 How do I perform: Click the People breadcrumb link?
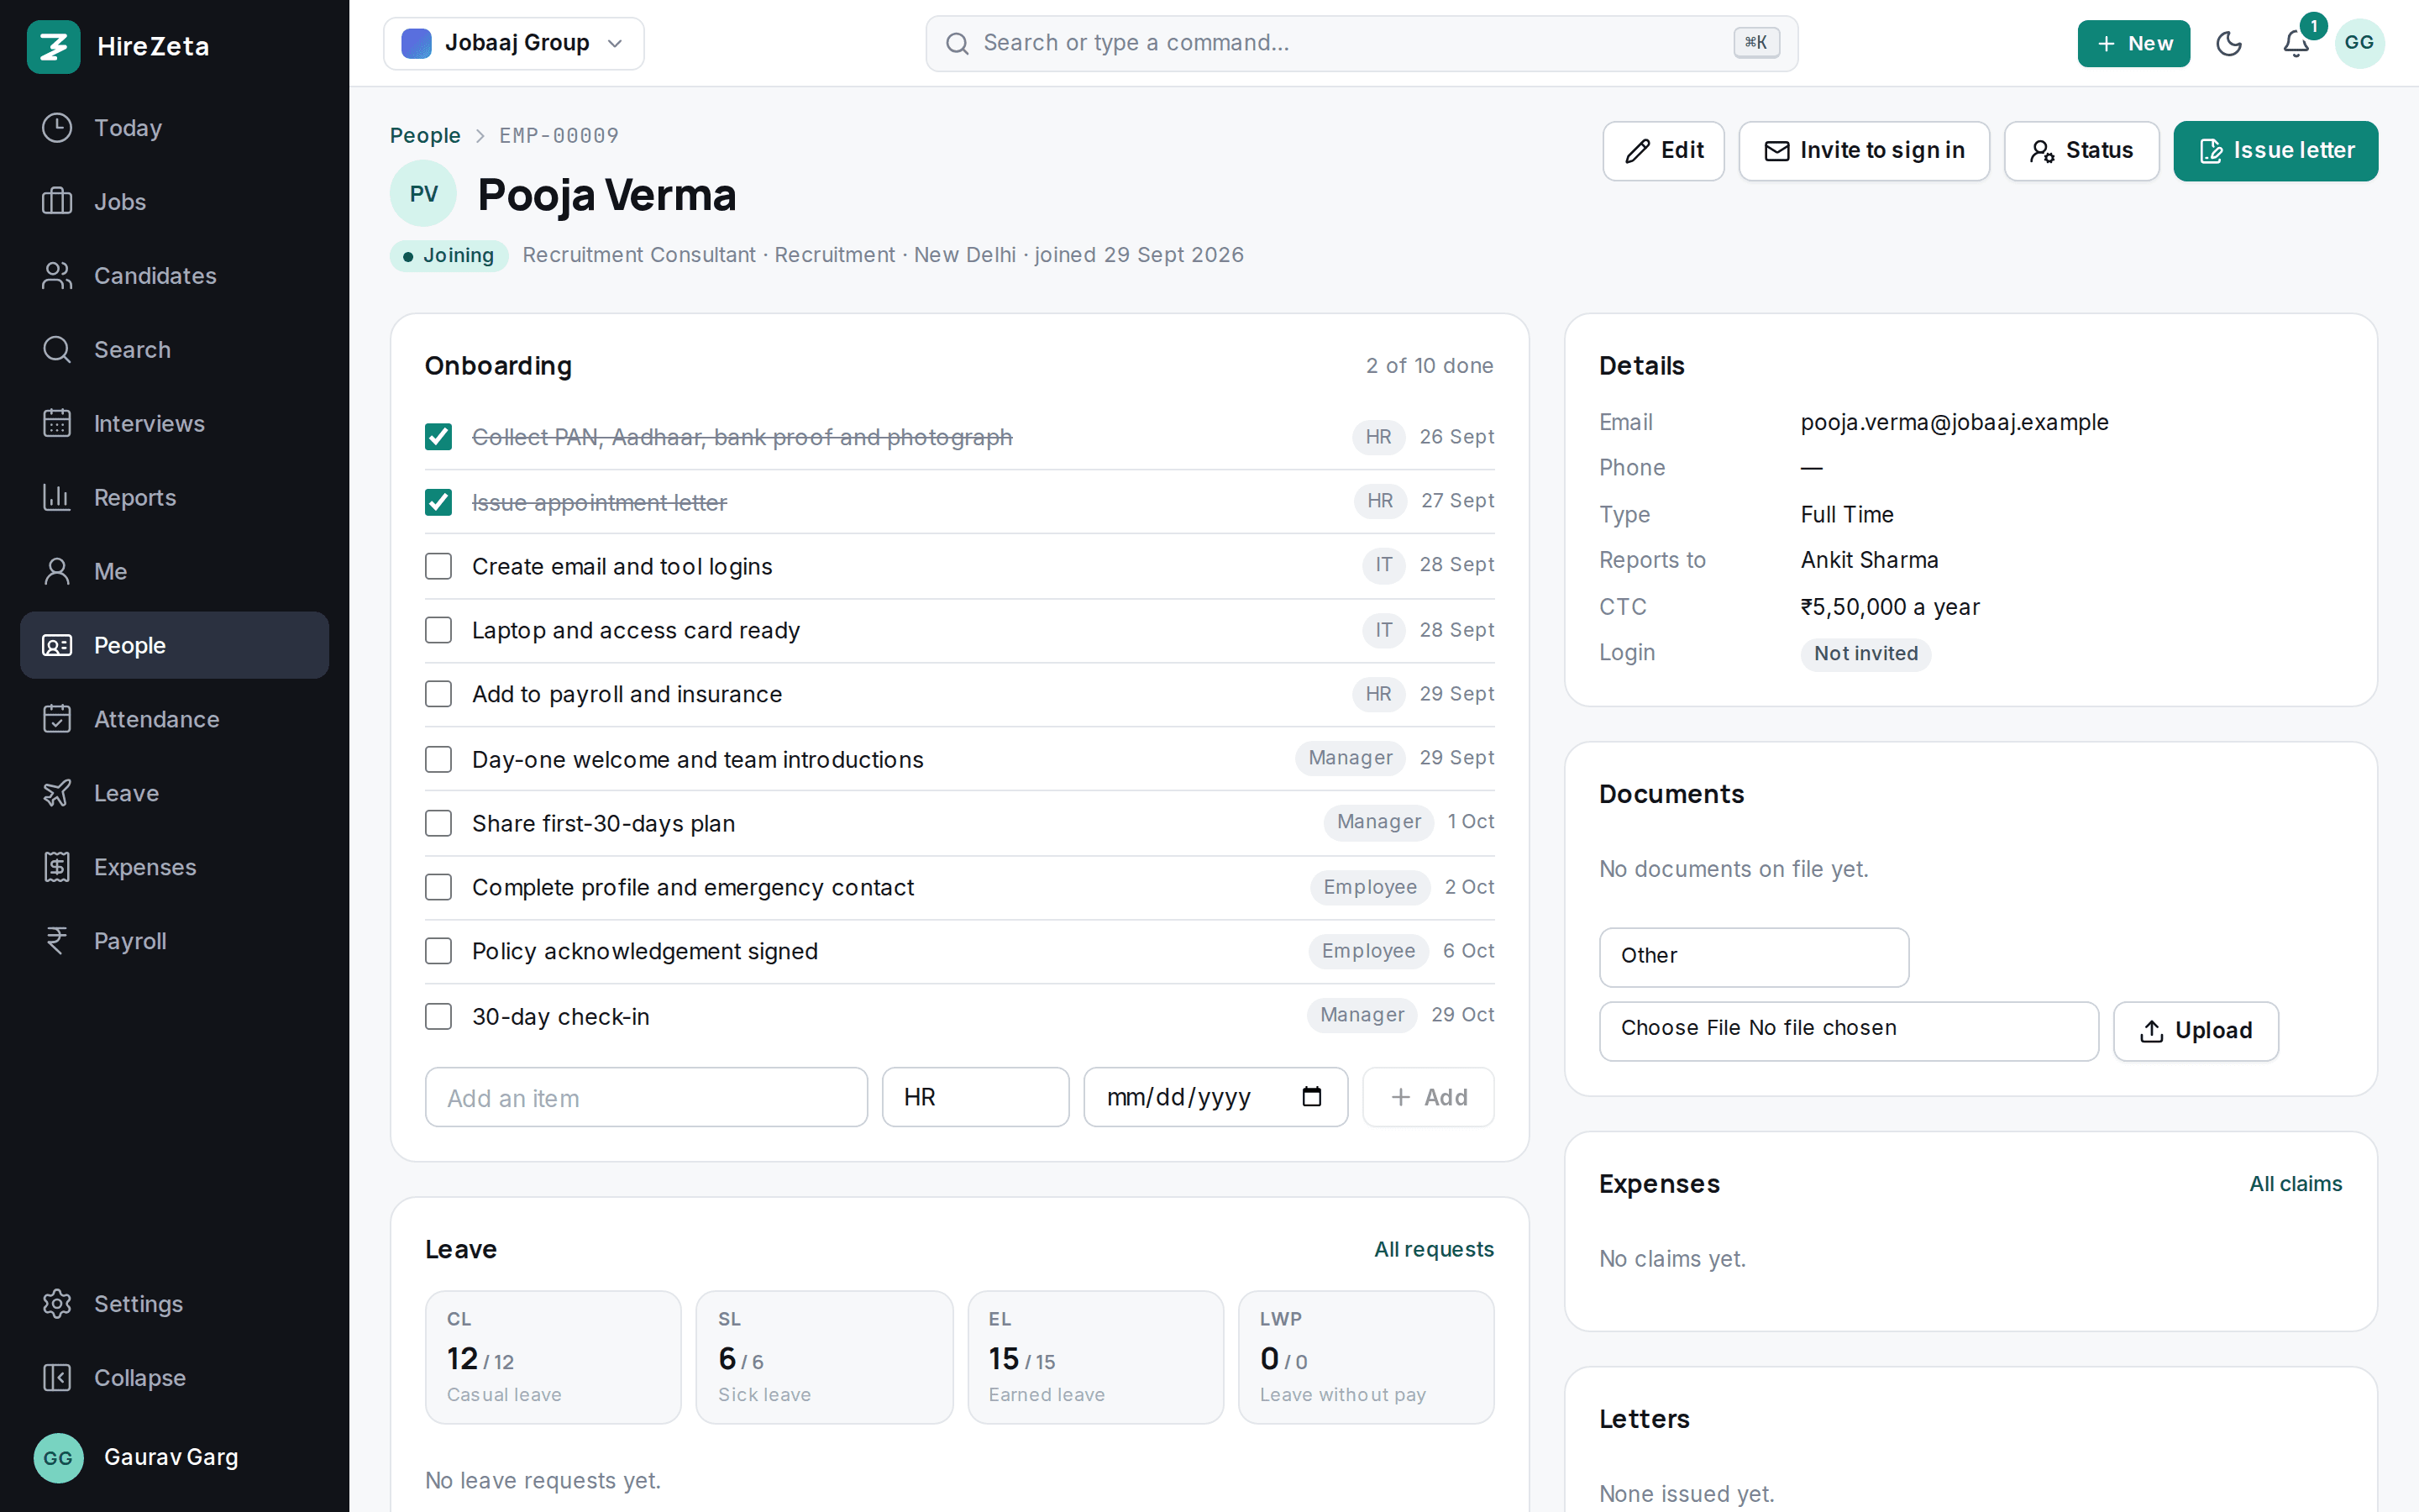tap(425, 135)
